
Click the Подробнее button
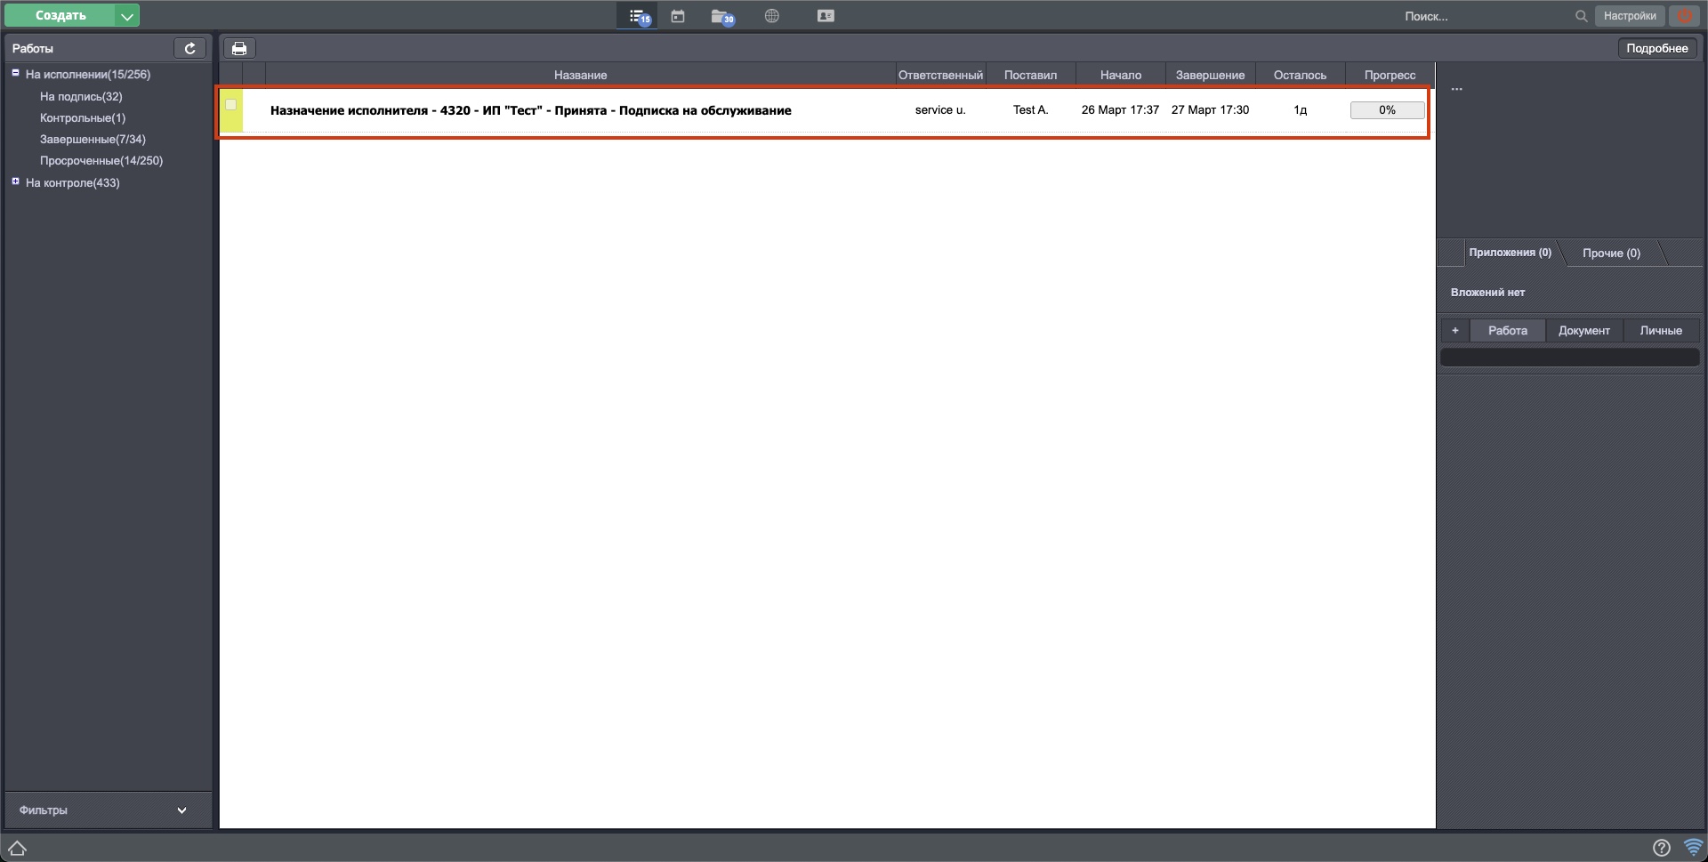1658,47
